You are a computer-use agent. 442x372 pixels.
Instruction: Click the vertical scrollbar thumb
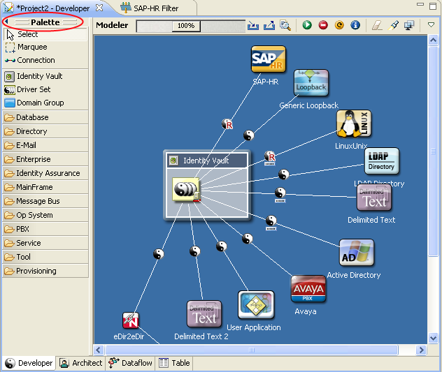click(x=434, y=151)
